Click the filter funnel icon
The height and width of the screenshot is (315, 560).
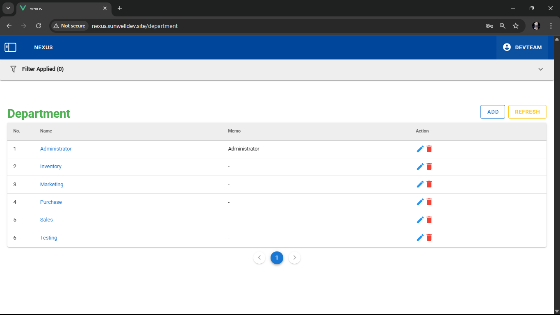pyautogui.click(x=13, y=69)
